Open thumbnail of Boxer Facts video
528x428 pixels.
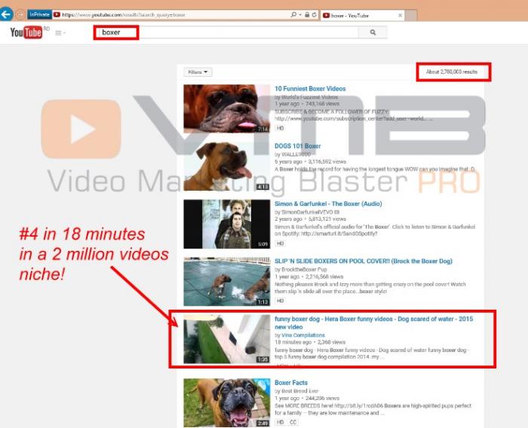[226, 403]
